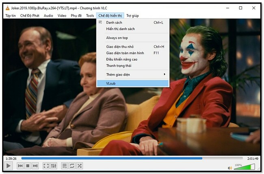Close the Chế độ hiển thị menu

(110, 16)
